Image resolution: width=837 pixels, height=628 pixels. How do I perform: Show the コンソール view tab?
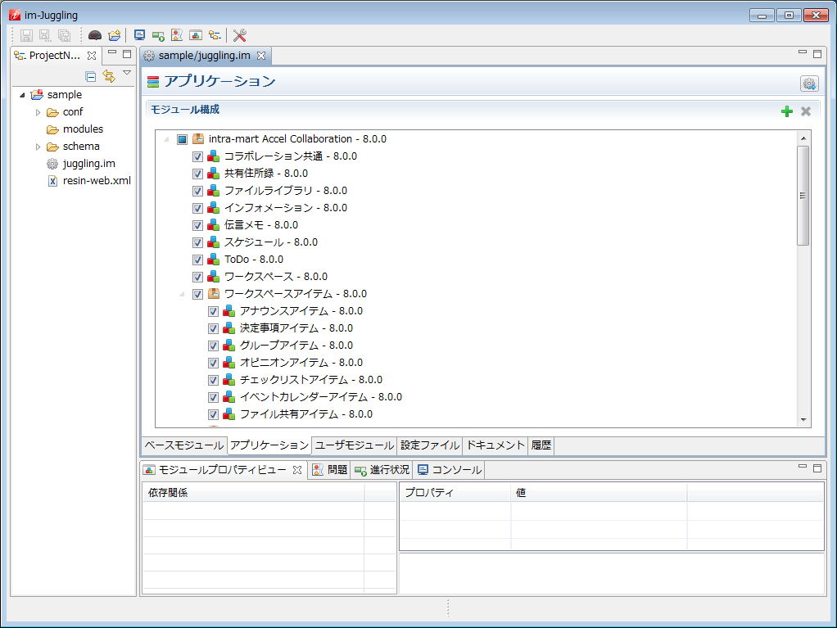pos(450,469)
